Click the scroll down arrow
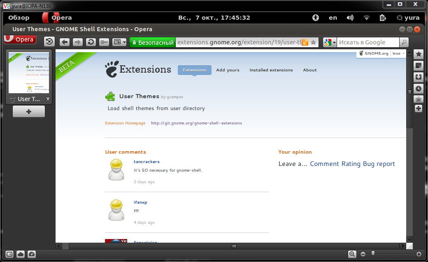The image size is (428, 262). click(x=409, y=239)
